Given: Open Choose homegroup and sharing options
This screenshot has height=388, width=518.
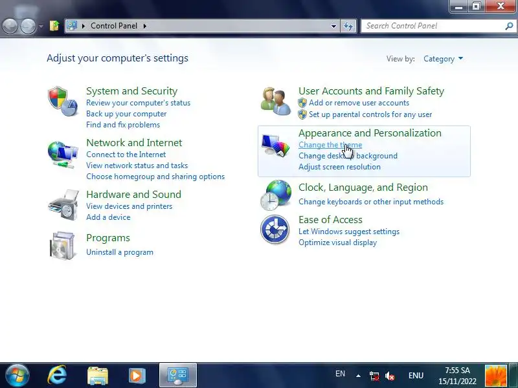Looking at the screenshot, I should tap(155, 176).
